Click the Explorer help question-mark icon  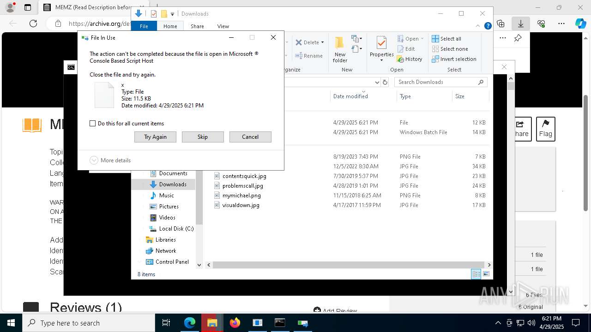488,26
